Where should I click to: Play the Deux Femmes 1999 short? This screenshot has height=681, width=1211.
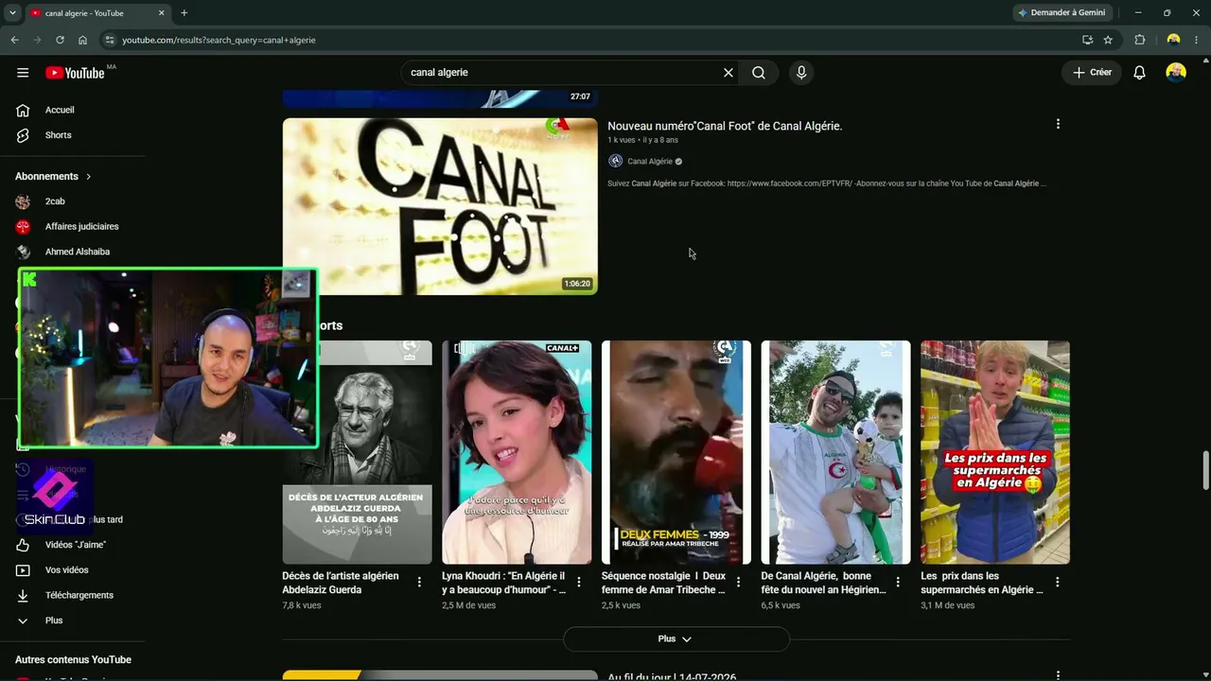click(676, 452)
